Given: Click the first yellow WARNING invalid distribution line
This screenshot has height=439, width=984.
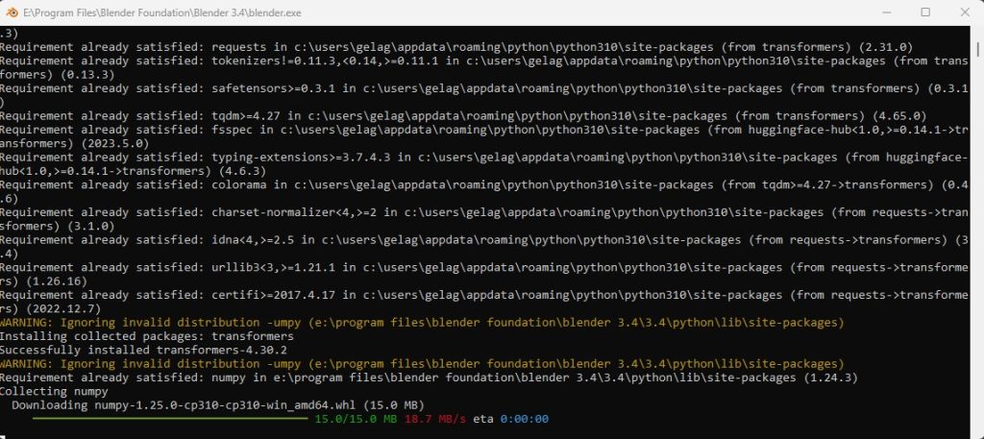Looking at the screenshot, I should [422, 323].
